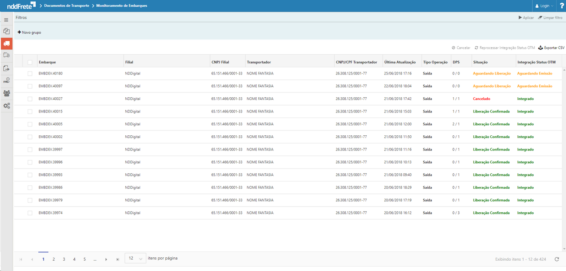Apply filters using the Aplicar button
Screen dimensions: 566x271
pyautogui.click(x=526, y=17)
